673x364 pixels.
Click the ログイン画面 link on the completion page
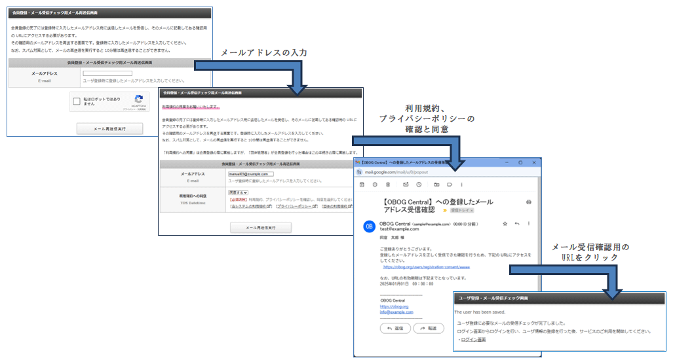point(473,340)
